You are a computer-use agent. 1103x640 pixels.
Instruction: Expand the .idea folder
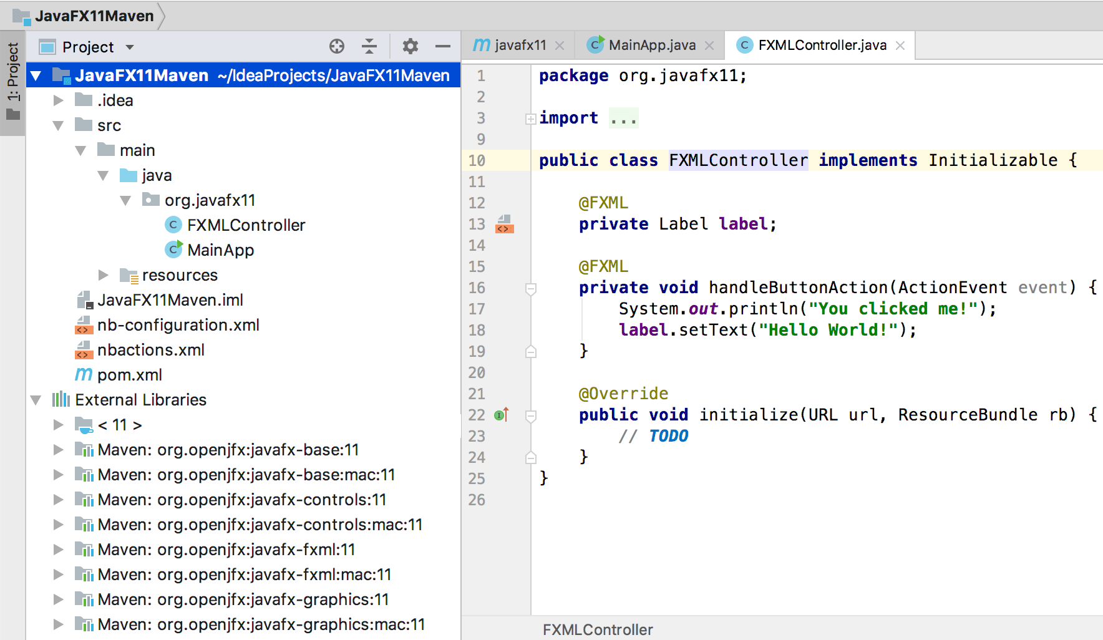point(58,100)
